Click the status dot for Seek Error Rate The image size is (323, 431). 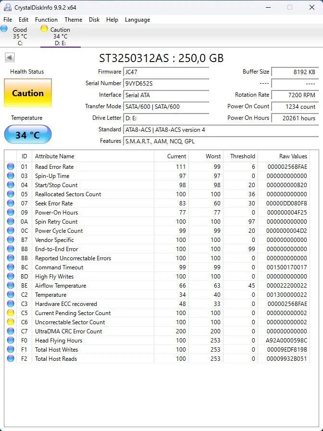pyautogui.click(x=11, y=203)
